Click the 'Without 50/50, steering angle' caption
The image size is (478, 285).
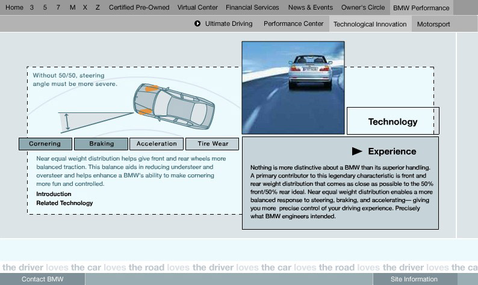pyautogui.click(x=75, y=79)
